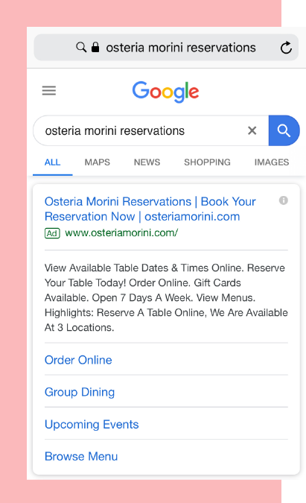Open the Order Online sitelink
The height and width of the screenshot is (503, 306).
(x=78, y=360)
